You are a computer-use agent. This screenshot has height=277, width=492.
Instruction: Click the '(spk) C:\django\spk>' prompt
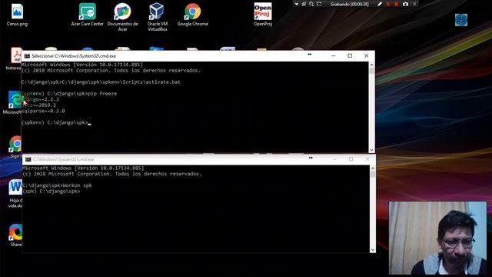[x=52, y=191]
